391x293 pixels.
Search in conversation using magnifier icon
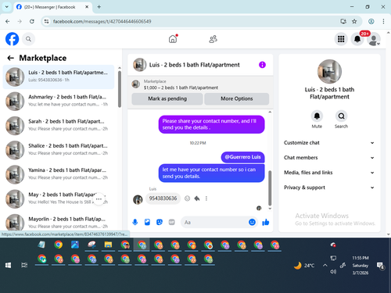(x=341, y=116)
